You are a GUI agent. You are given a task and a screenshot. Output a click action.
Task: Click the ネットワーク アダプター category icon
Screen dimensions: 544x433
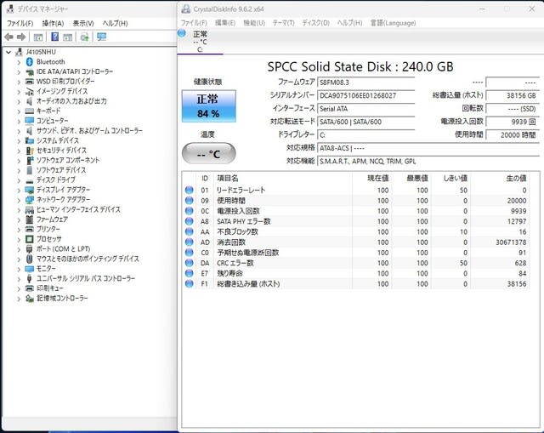[x=30, y=200]
